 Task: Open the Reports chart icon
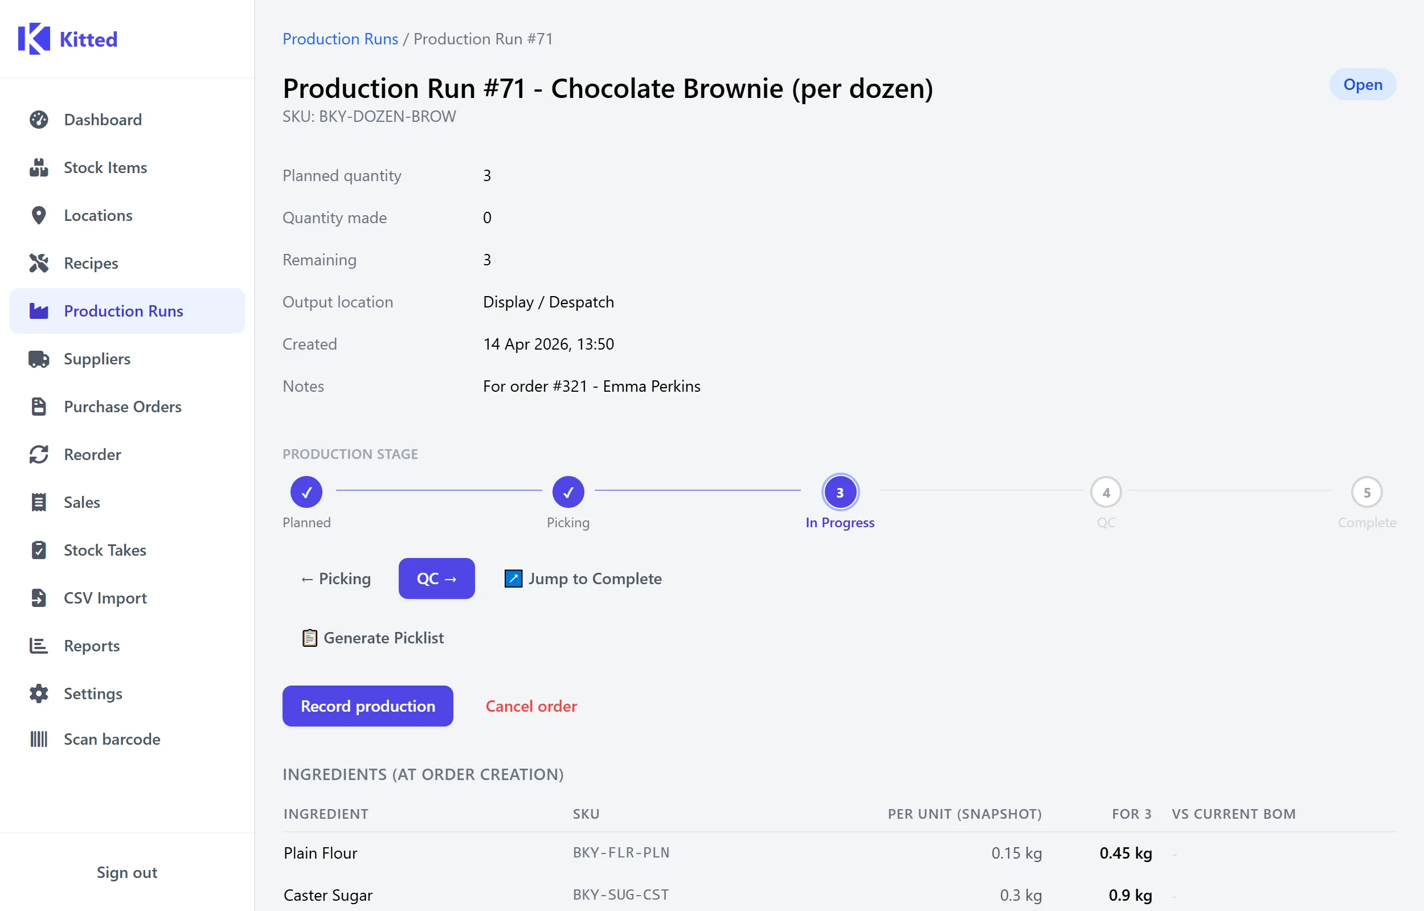pyautogui.click(x=39, y=646)
